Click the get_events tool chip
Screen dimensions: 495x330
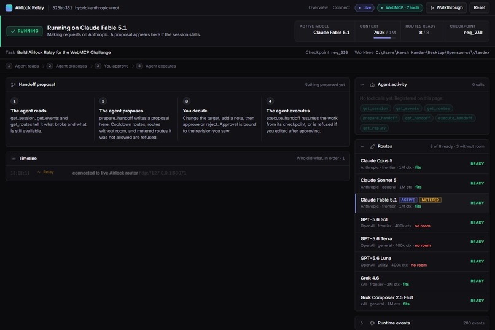(408, 108)
